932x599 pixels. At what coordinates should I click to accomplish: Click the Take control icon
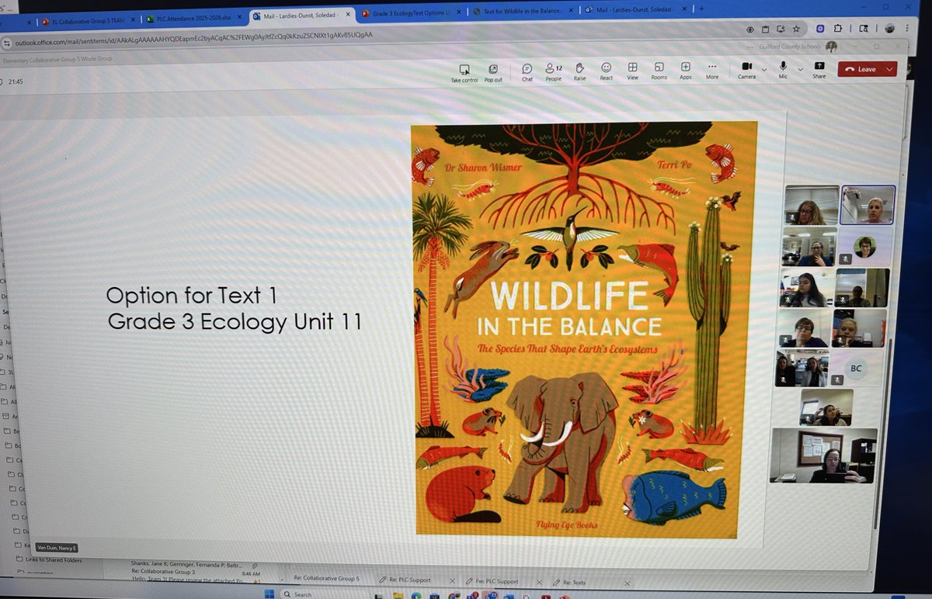click(464, 69)
